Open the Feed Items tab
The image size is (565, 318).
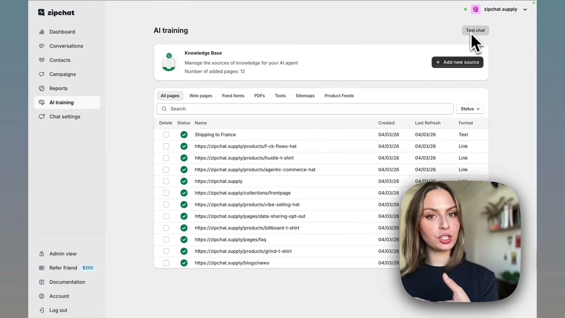point(233,96)
